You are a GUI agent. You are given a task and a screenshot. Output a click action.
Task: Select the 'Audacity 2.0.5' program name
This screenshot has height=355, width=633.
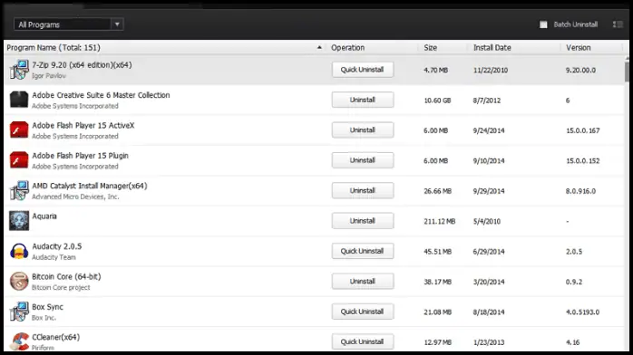[x=57, y=246]
